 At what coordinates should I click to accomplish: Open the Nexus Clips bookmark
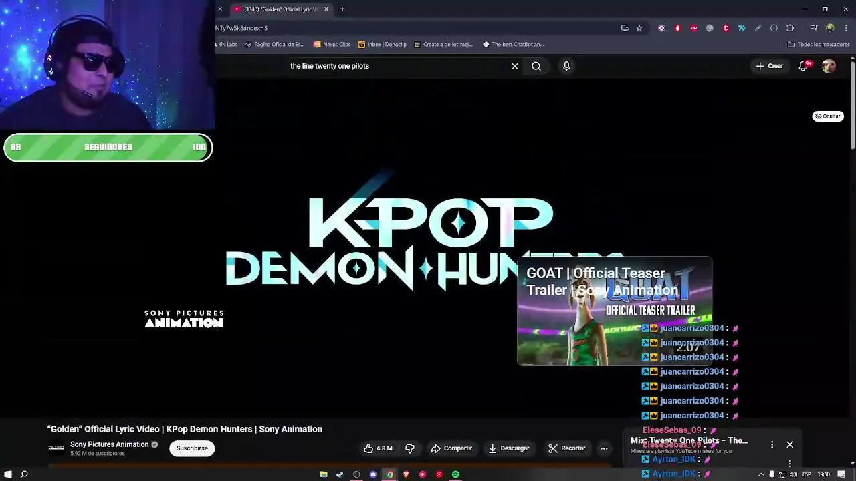coord(332,45)
